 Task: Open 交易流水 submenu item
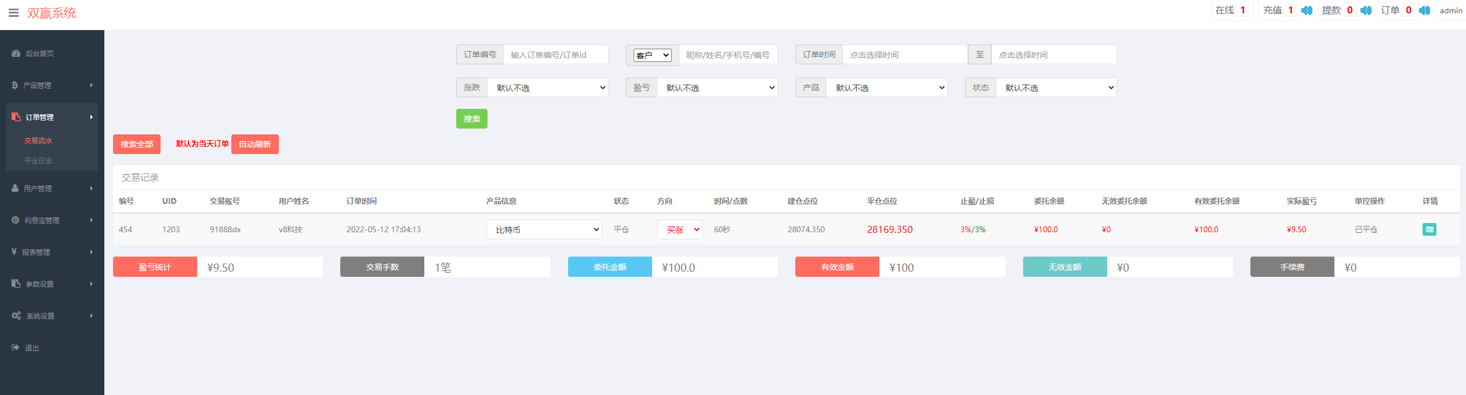38,141
